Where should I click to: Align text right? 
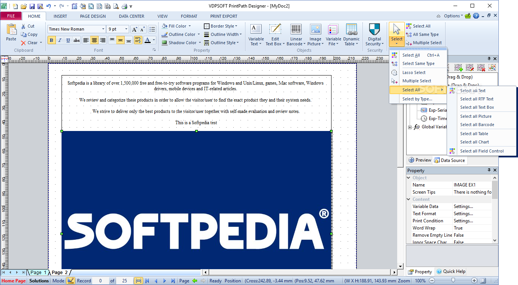103,40
